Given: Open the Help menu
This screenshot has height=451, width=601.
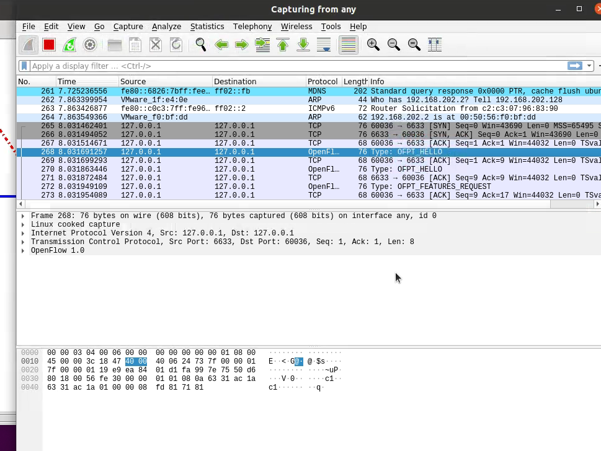Looking at the screenshot, I should pyautogui.click(x=358, y=27).
